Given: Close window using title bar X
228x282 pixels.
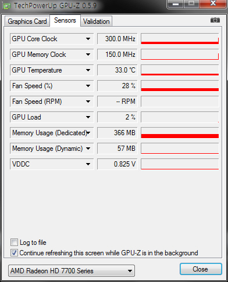Looking at the screenshot, I should coord(213,4).
